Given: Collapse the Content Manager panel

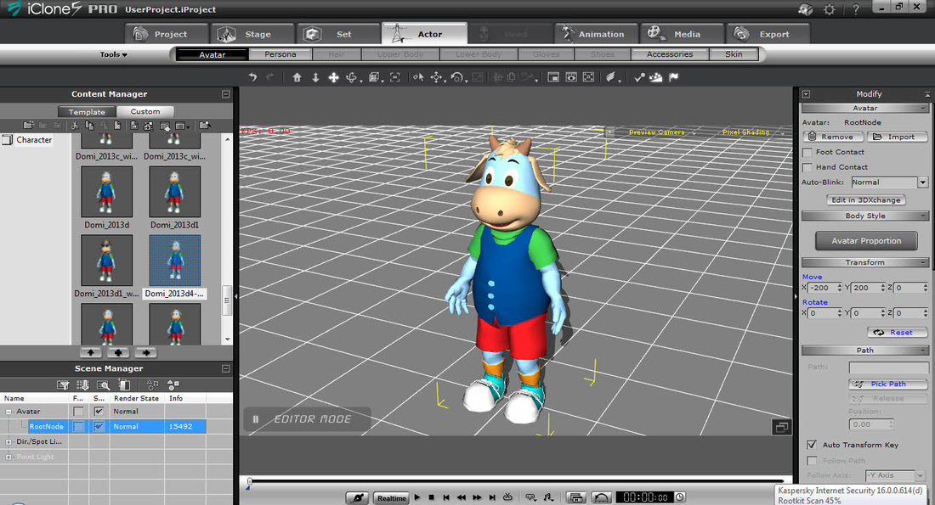Looking at the screenshot, I should (225, 94).
